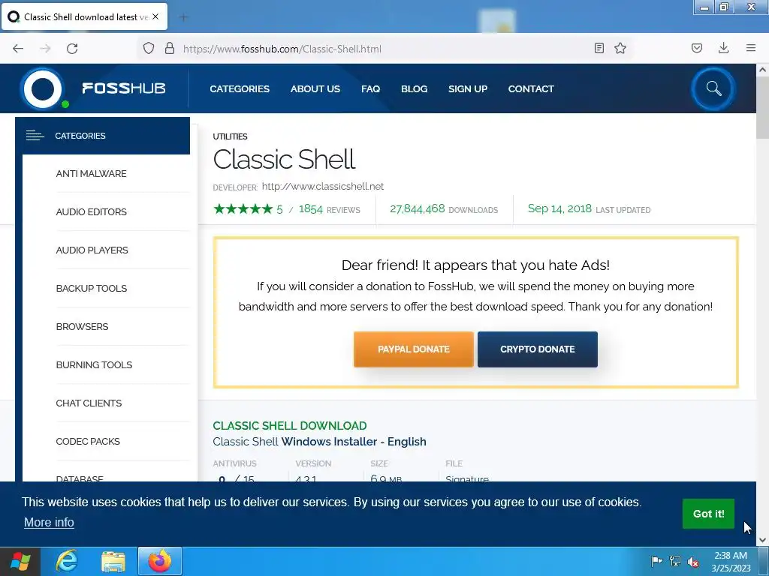Select AUDIO EDITORS category in sidebar
The width and height of the screenshot is (769, 576).
click(x=91, y=212)
